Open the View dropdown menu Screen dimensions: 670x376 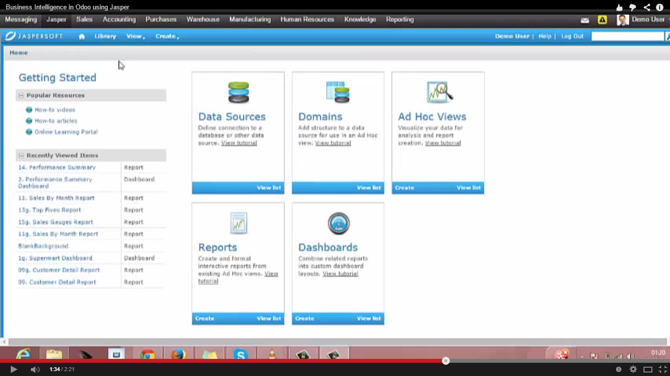point(135,36)
